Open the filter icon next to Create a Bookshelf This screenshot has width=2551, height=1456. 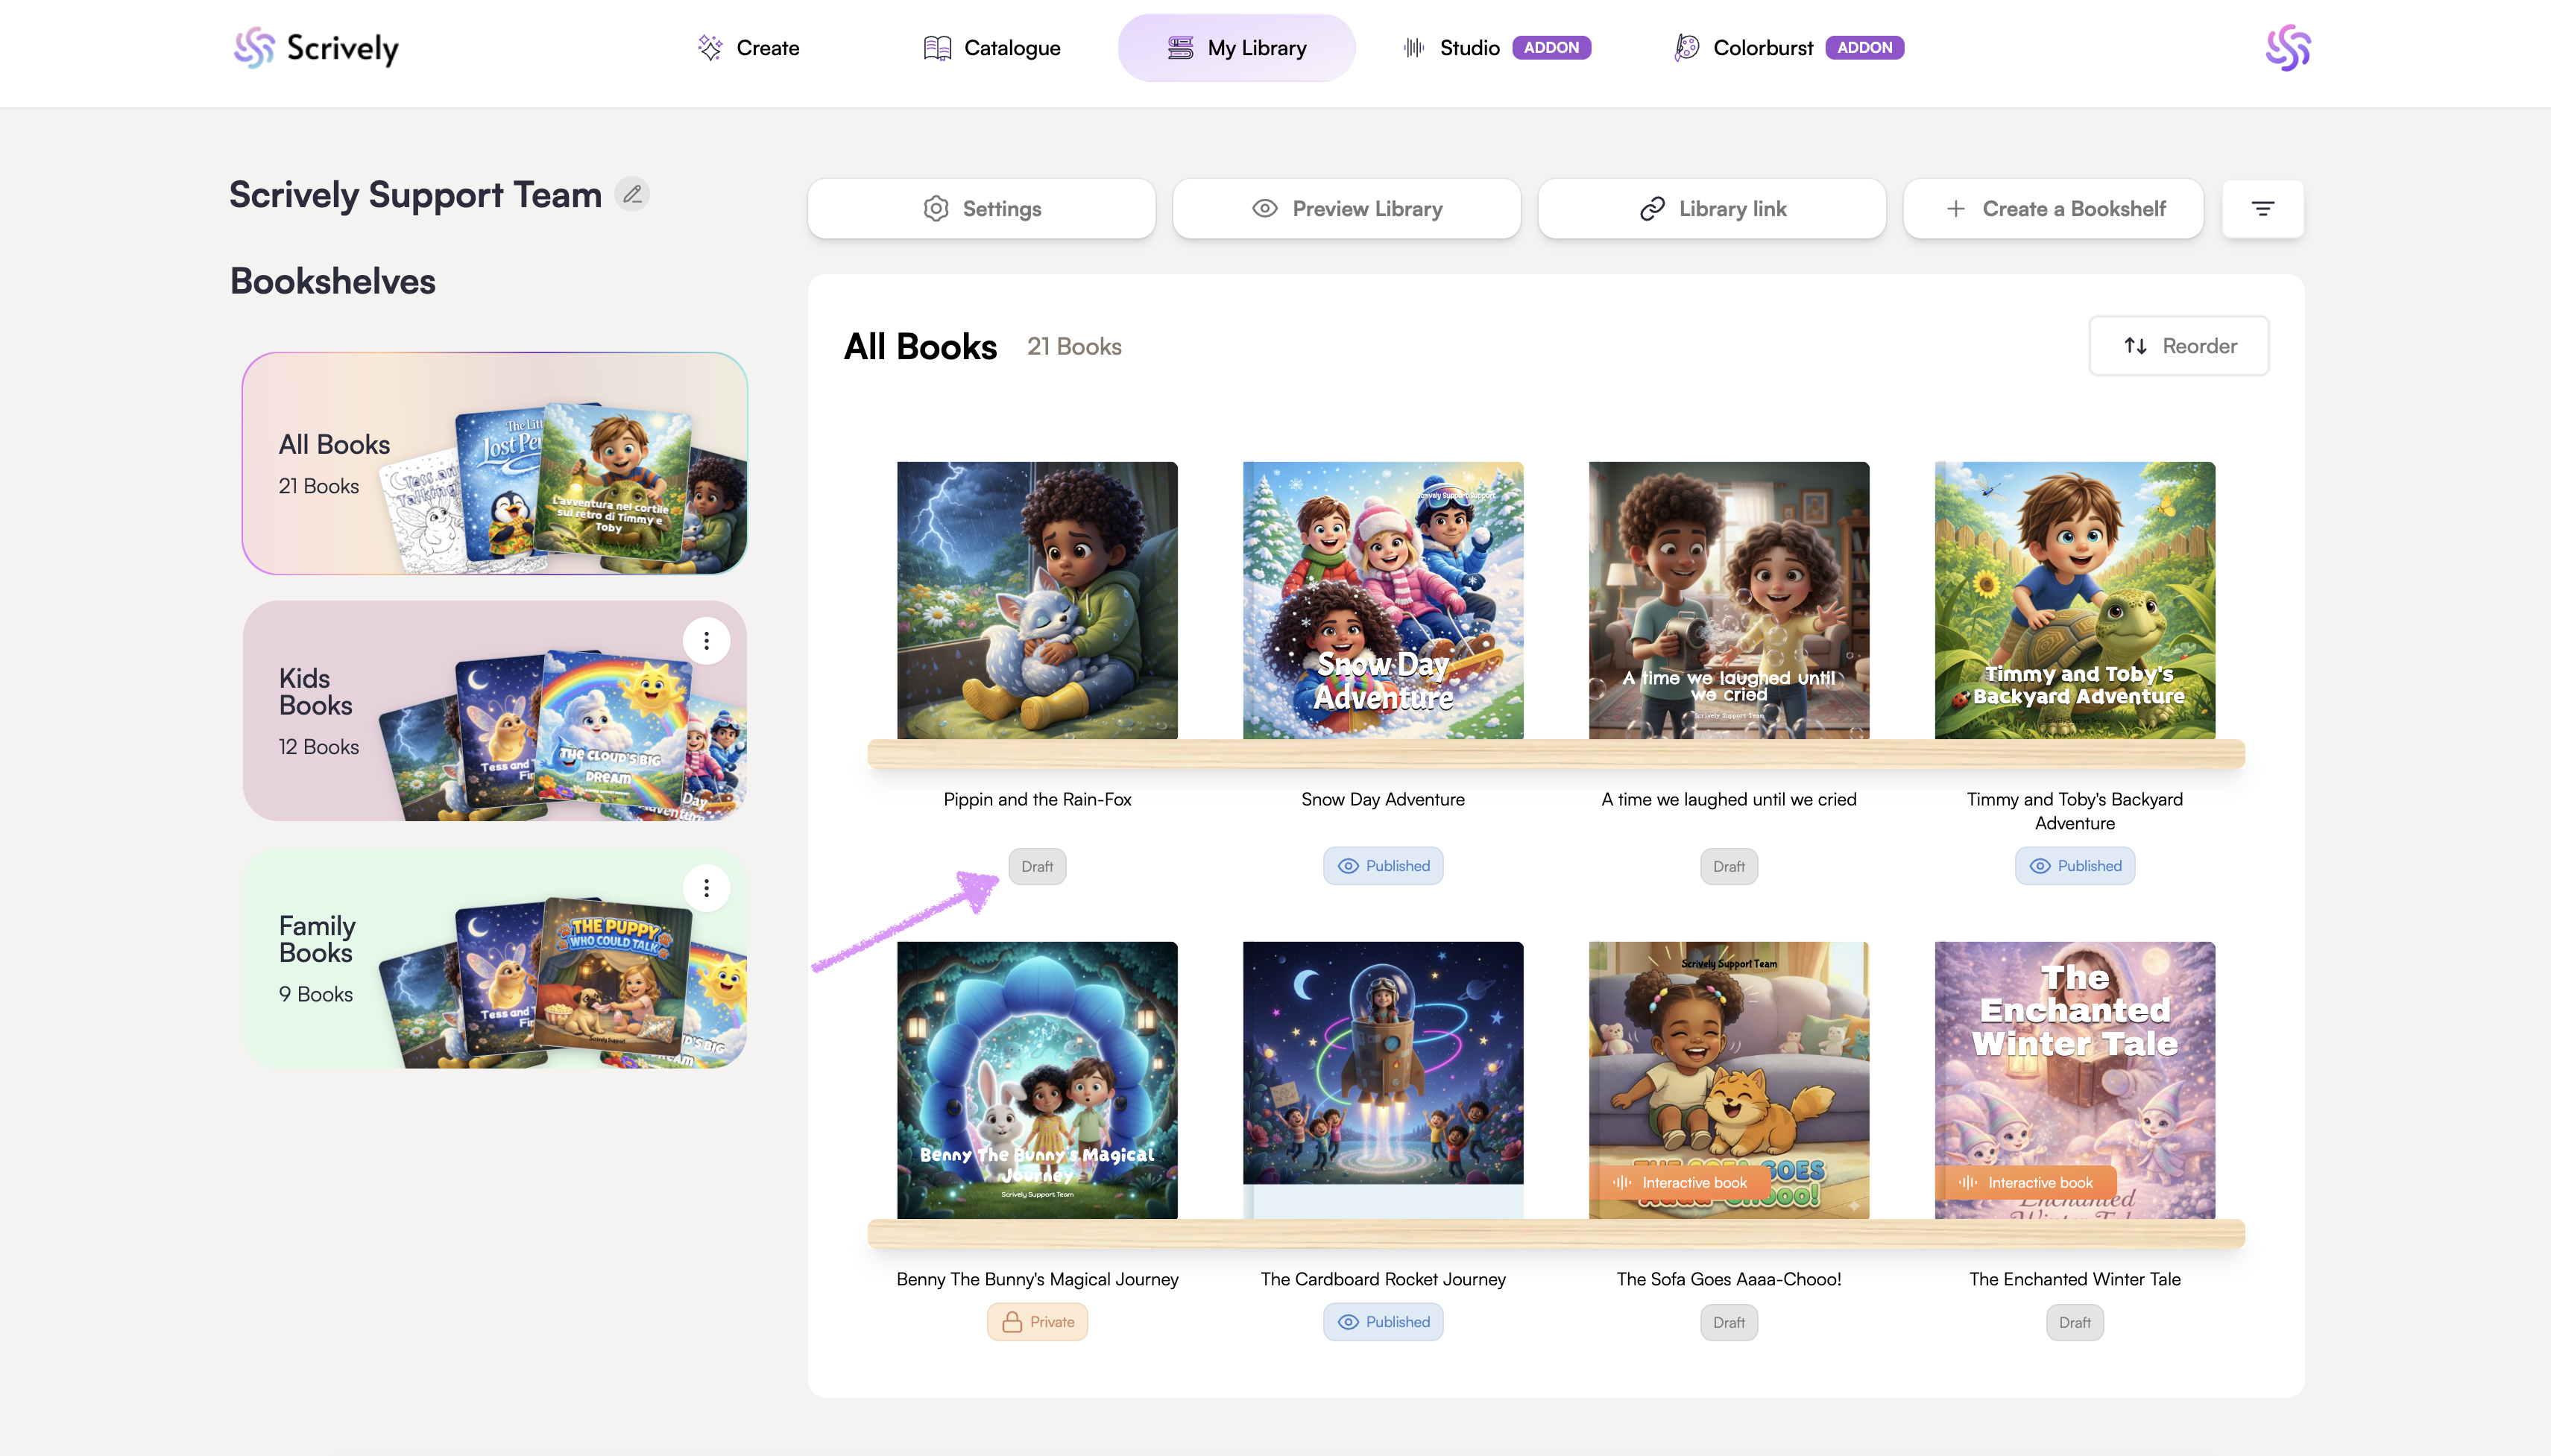2262,208
